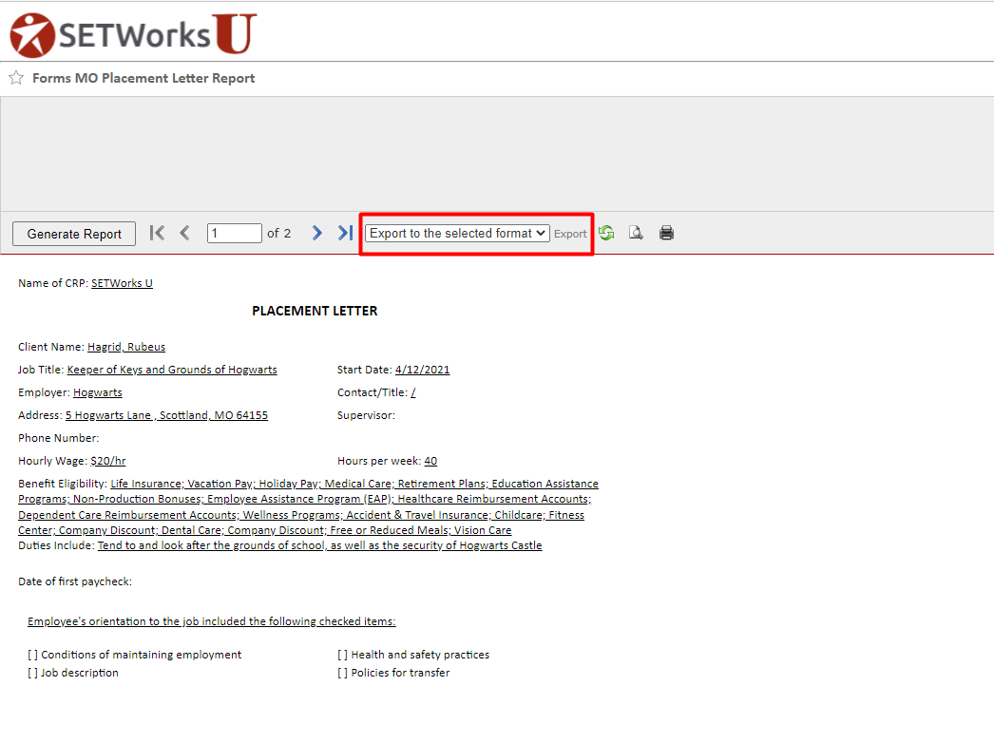Click the Date of first paycheck label

pos(75,581)
